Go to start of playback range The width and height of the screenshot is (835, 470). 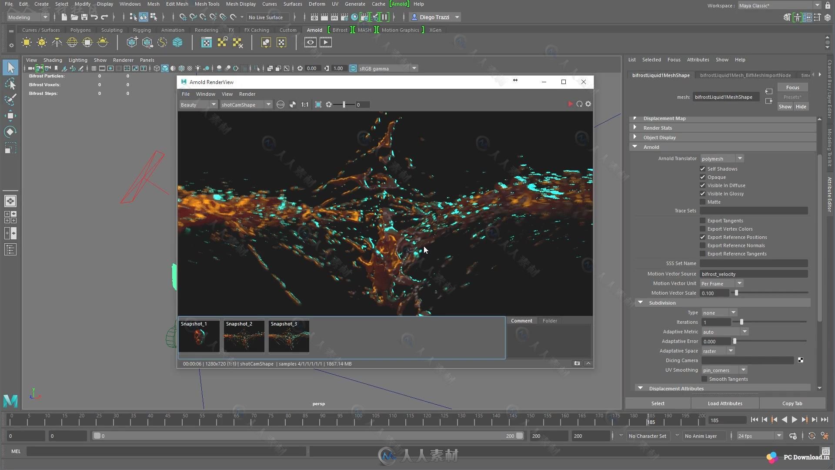754,420
